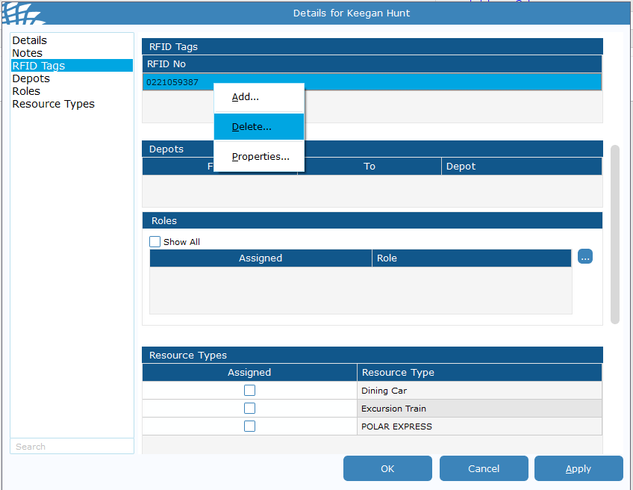Viewport: 633px width, 490px height.
Task: Assign the POLAR EXPRESS resource type
Action: (249, 427)
